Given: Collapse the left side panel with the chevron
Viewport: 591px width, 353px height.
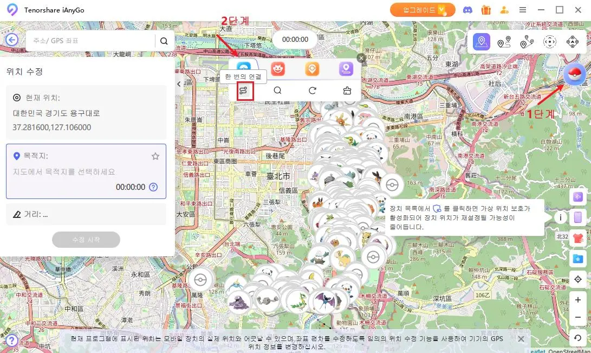Looking at the screenshot, I should click(x=179, y=84).
